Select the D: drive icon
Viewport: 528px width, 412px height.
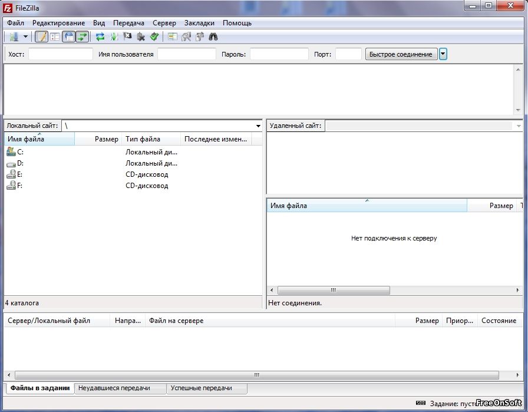[11, 163]
